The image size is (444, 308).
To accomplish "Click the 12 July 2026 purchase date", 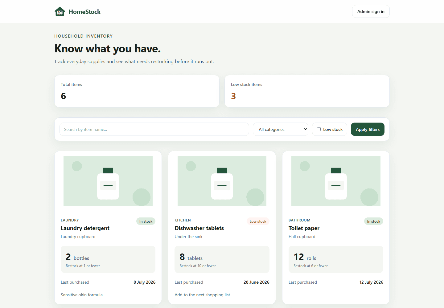I will click(x=371, y=282).
